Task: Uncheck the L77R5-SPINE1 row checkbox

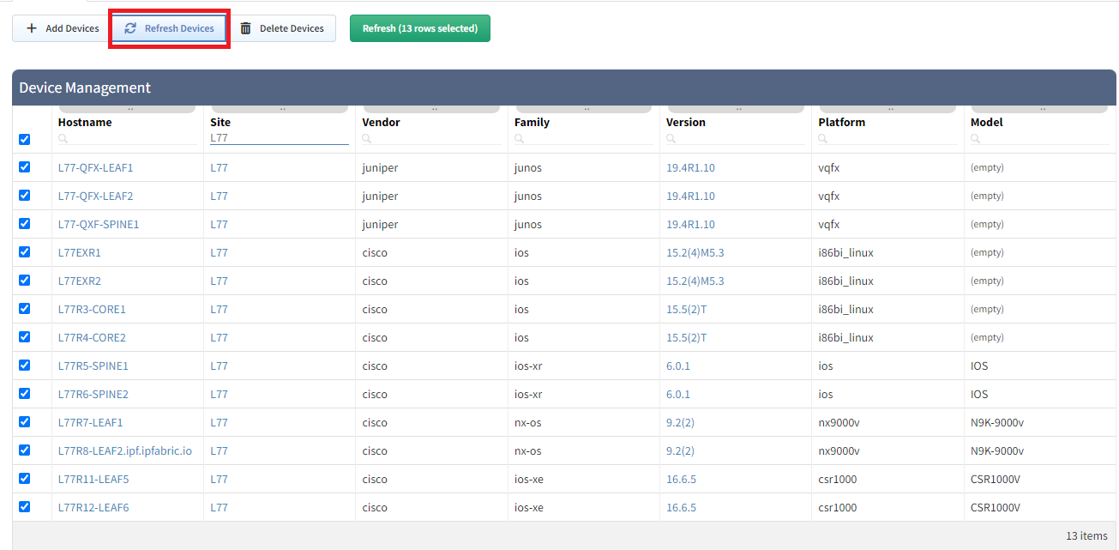Action: click(24, 366)
